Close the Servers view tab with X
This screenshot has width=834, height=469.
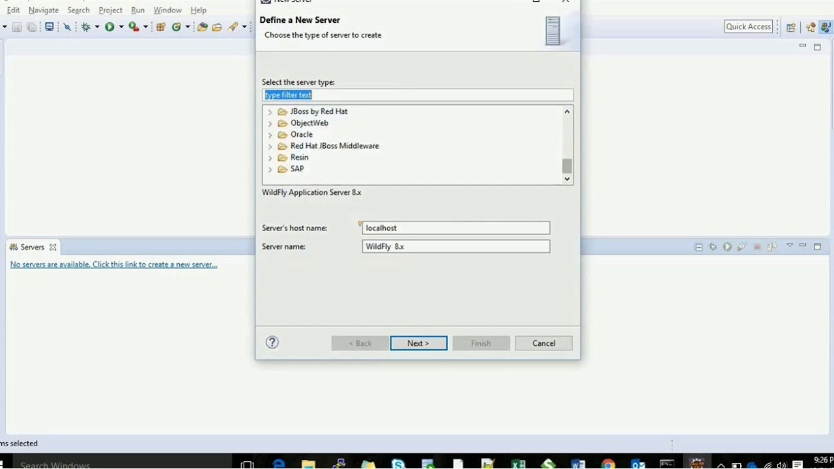53,248
